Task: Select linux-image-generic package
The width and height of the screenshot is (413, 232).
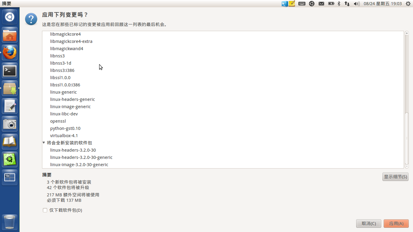Action: pos(223,107)
